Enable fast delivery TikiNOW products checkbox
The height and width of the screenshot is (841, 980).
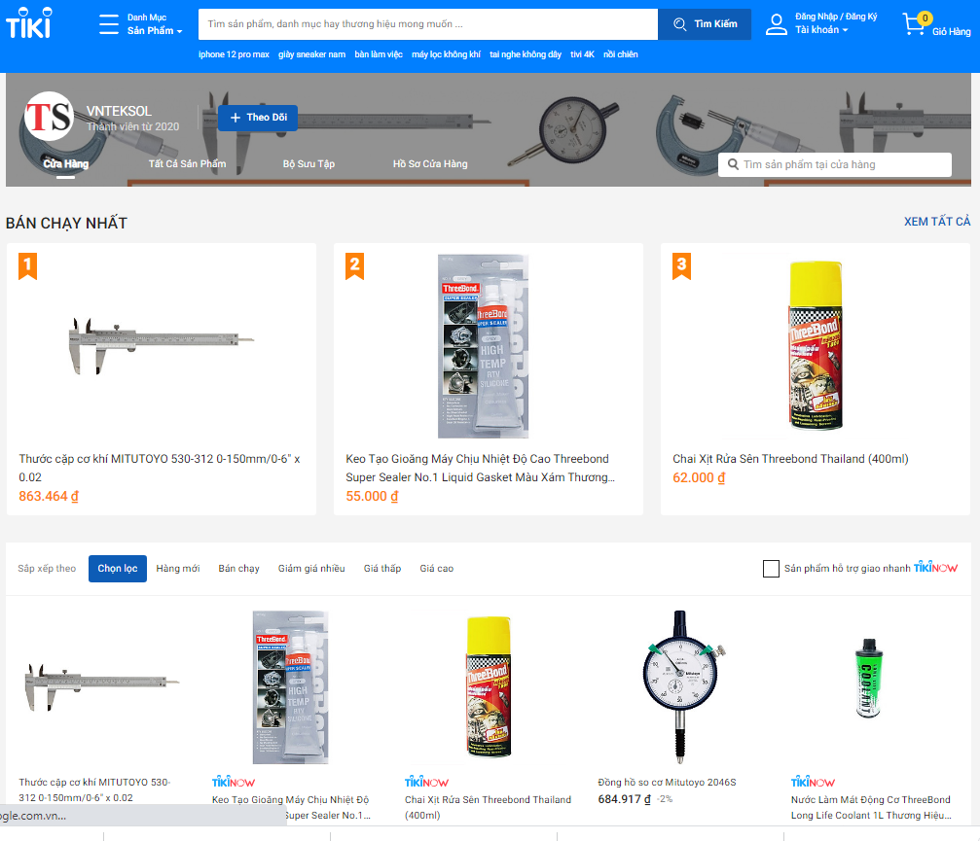tap(771, 568)
